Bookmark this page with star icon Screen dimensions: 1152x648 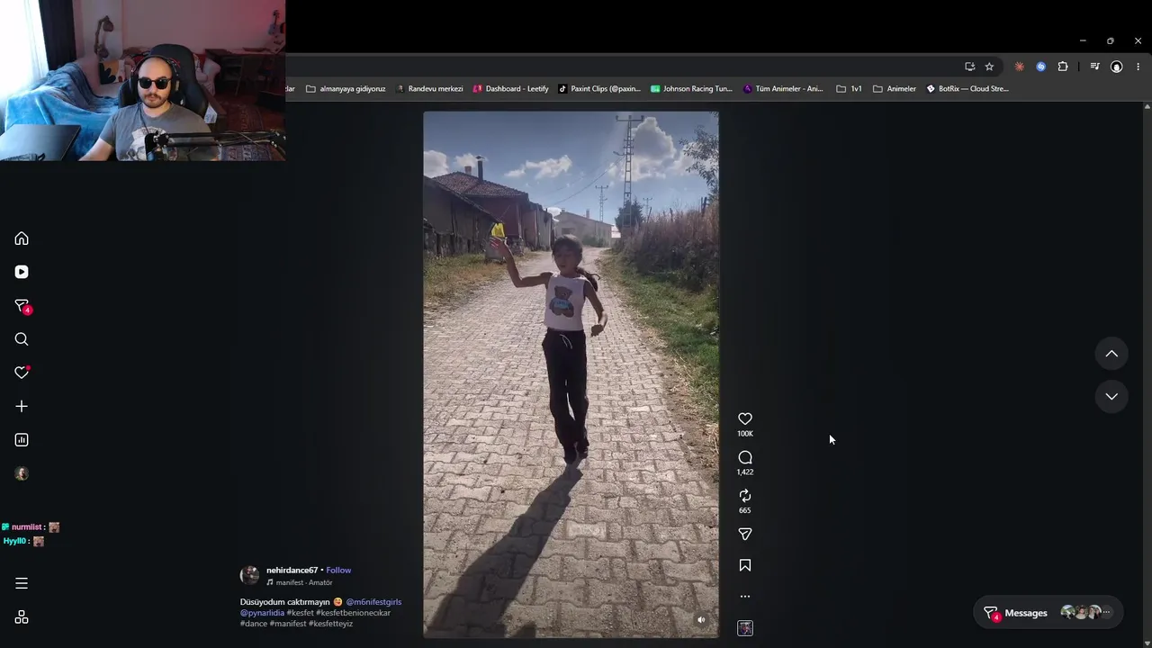pos(989,67)
